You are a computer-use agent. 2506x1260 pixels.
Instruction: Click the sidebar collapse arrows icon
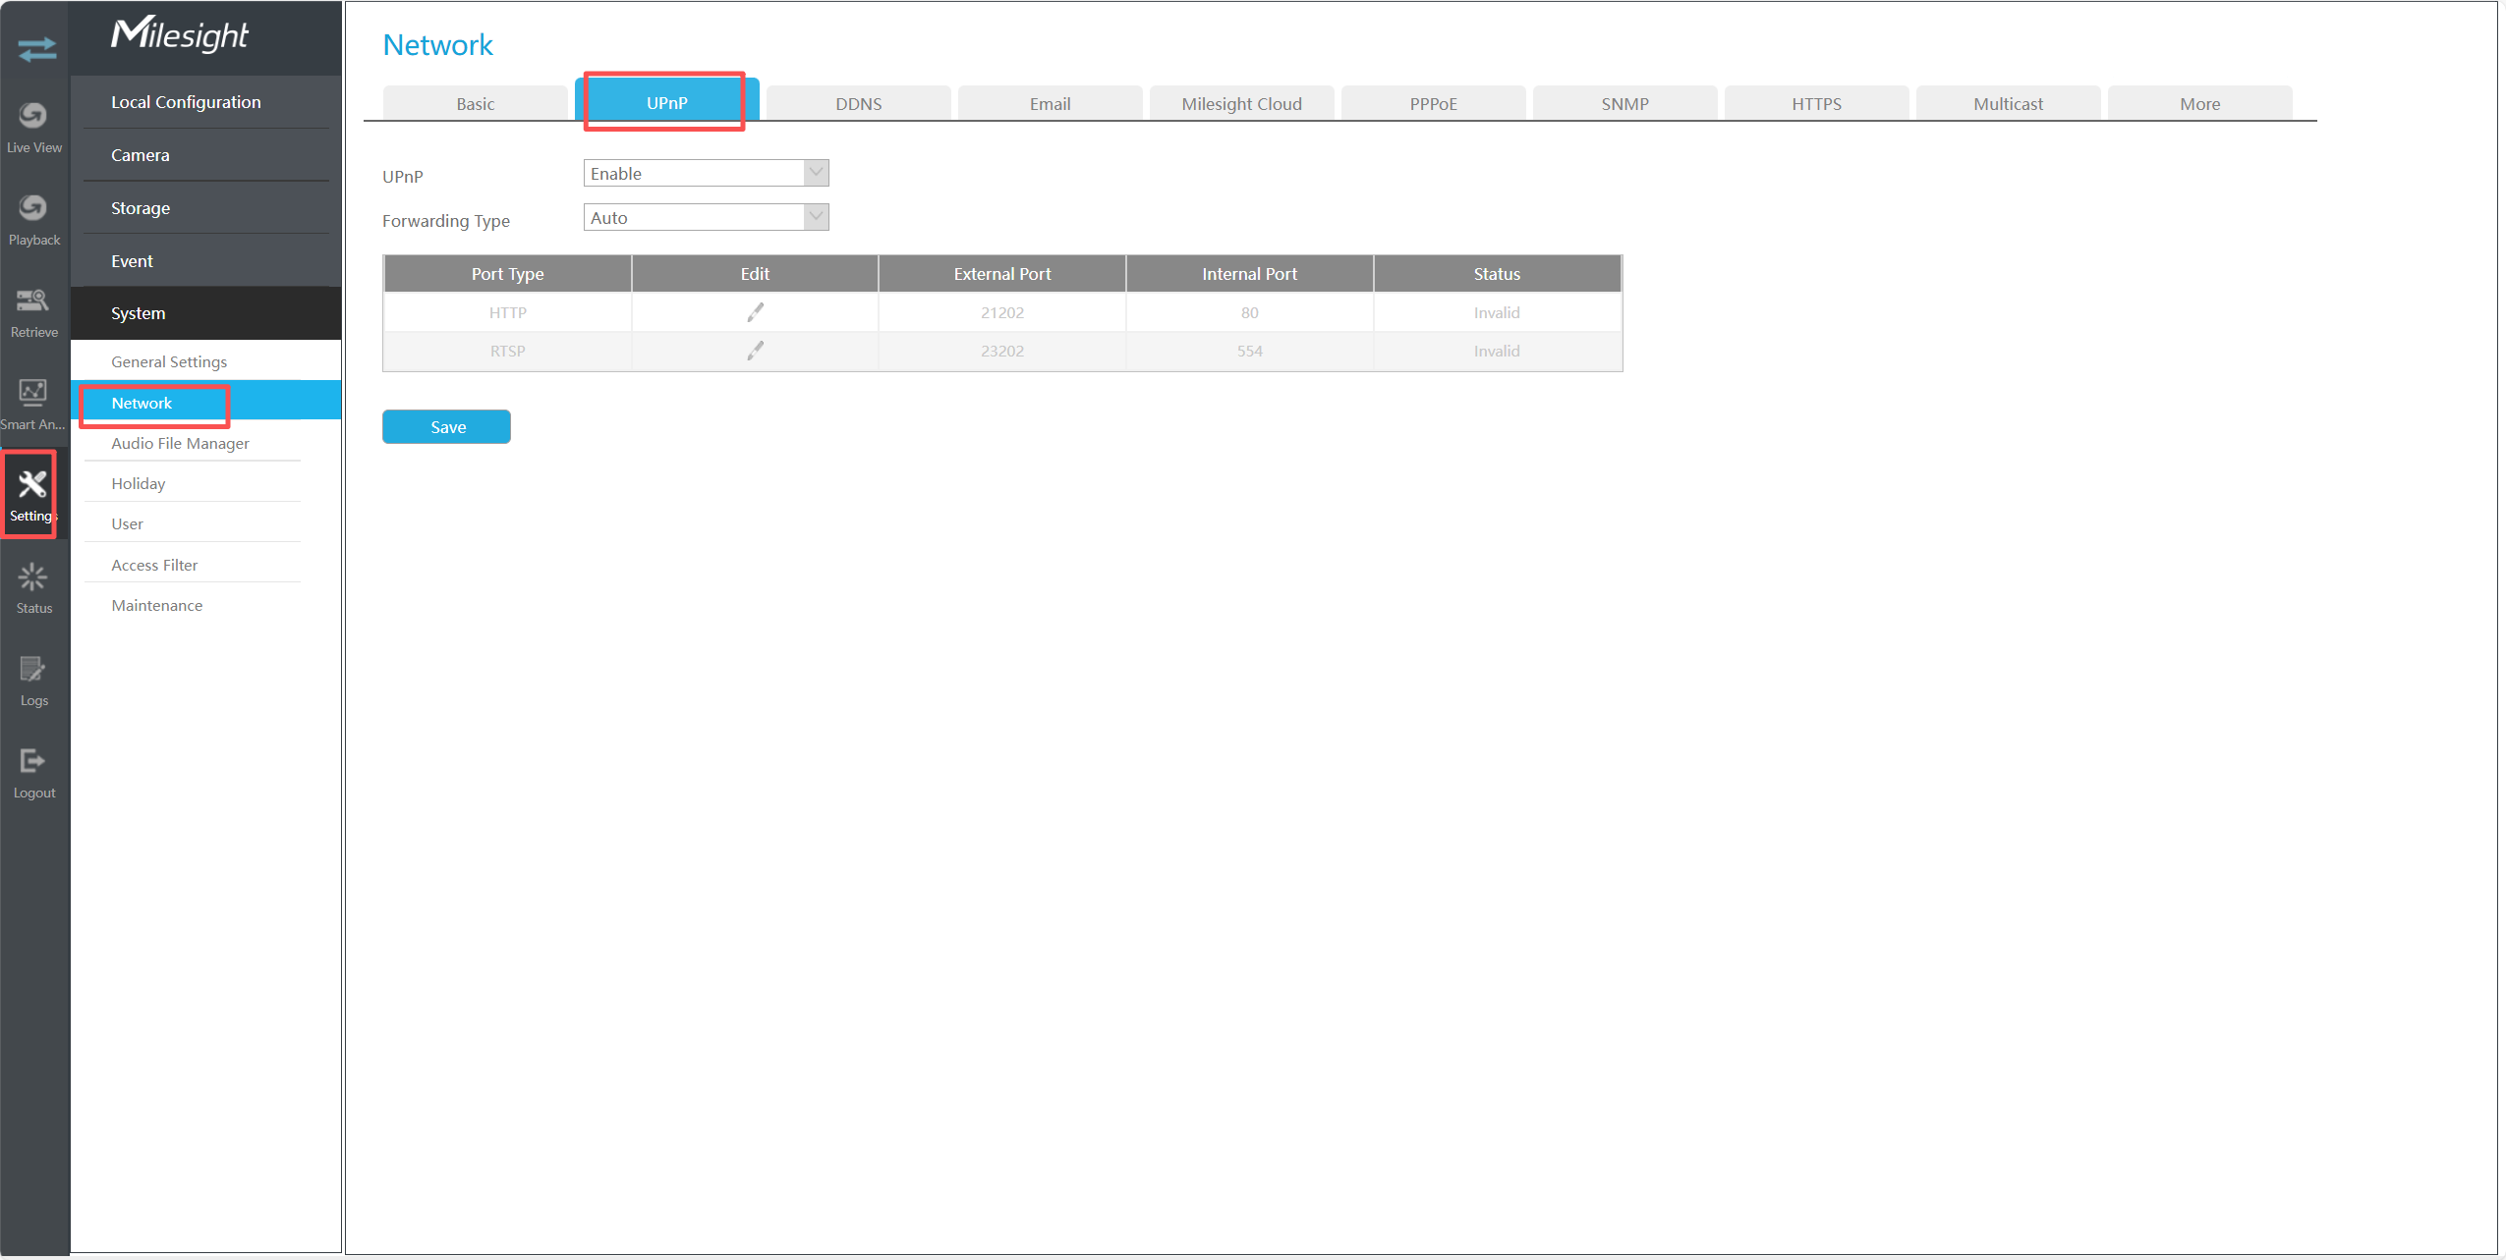click(36, 48)
